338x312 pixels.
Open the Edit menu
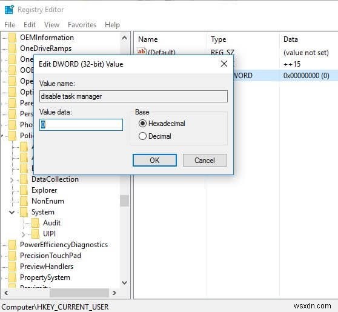pos(30,25)
